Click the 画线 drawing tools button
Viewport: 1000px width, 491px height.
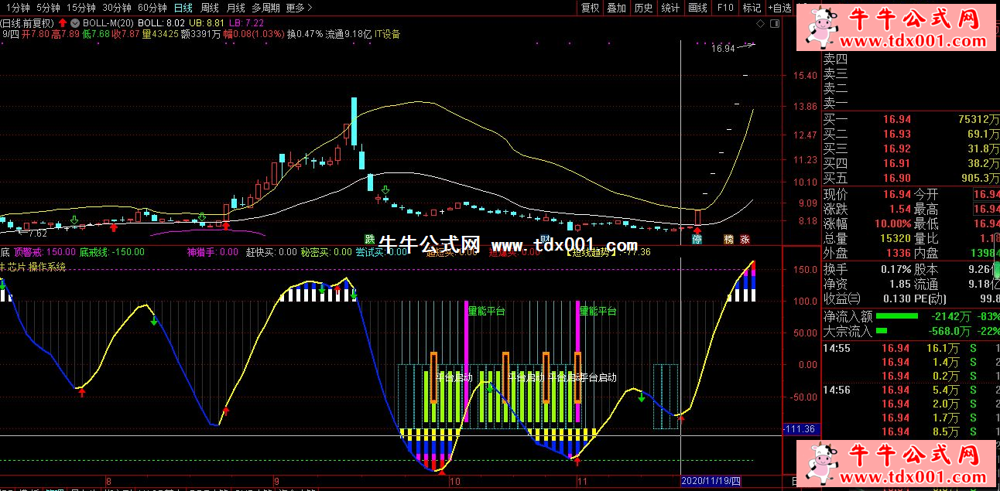[x=698, y=8]
